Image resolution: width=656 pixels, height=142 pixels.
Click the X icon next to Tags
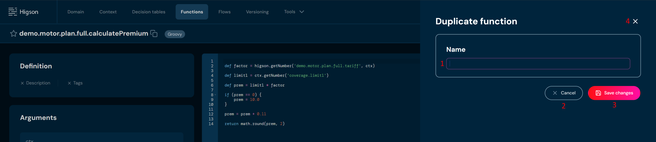69,83
